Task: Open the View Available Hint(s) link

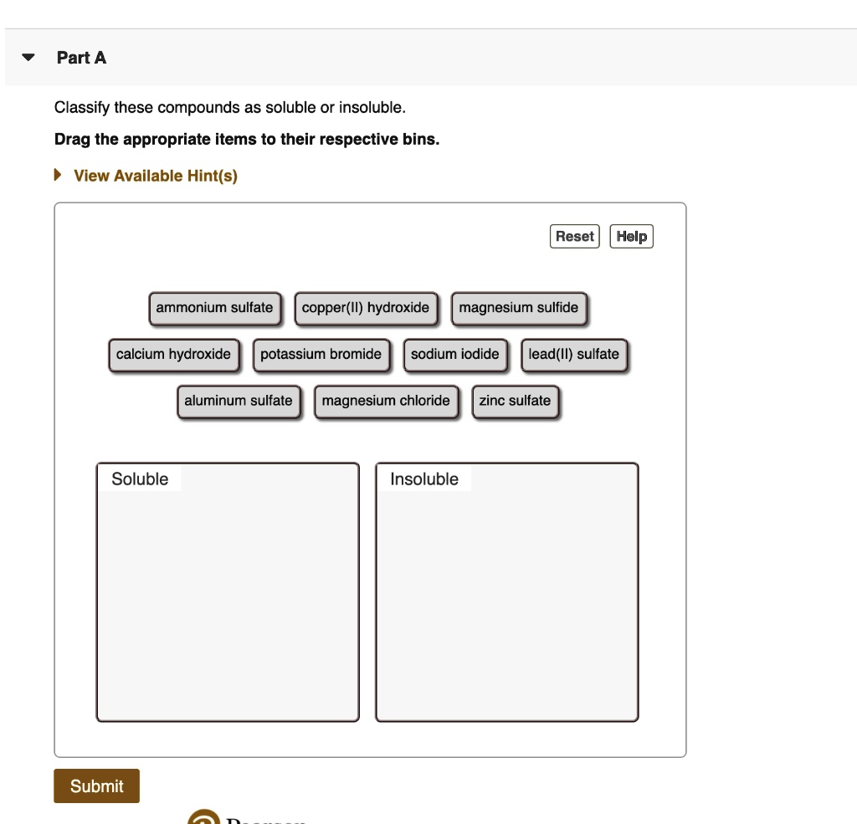Action: (x=156, y=176)
